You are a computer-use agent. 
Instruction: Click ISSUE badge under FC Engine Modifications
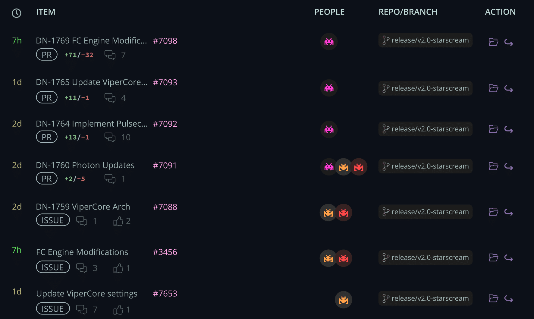[53, 267]
